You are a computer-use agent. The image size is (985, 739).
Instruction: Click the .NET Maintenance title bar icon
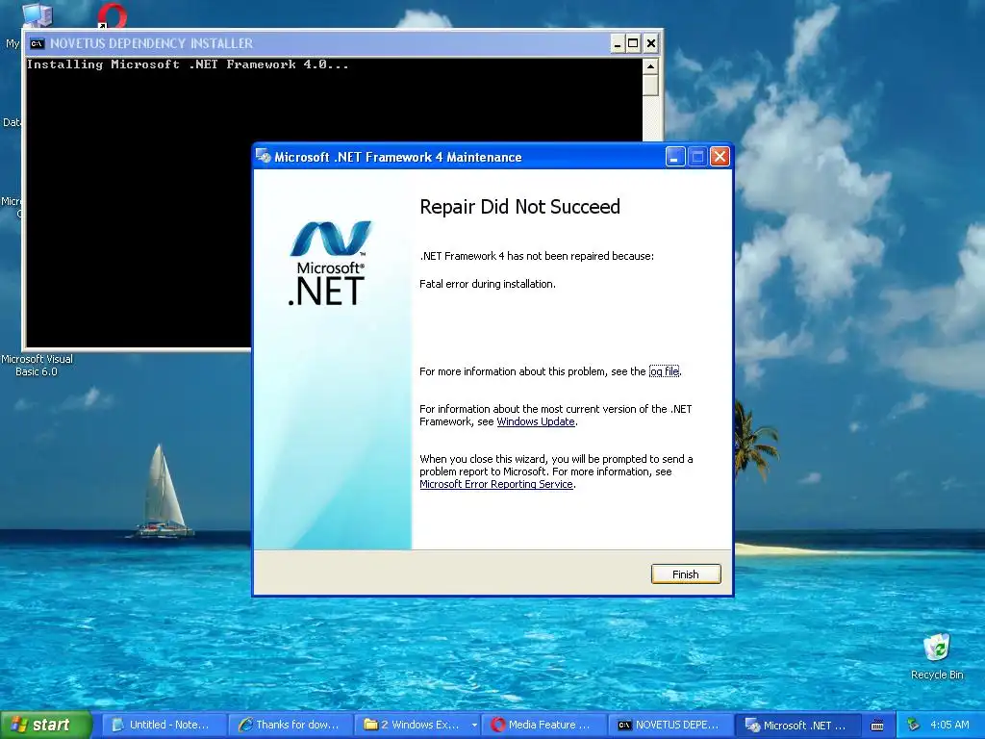(264, 157)
